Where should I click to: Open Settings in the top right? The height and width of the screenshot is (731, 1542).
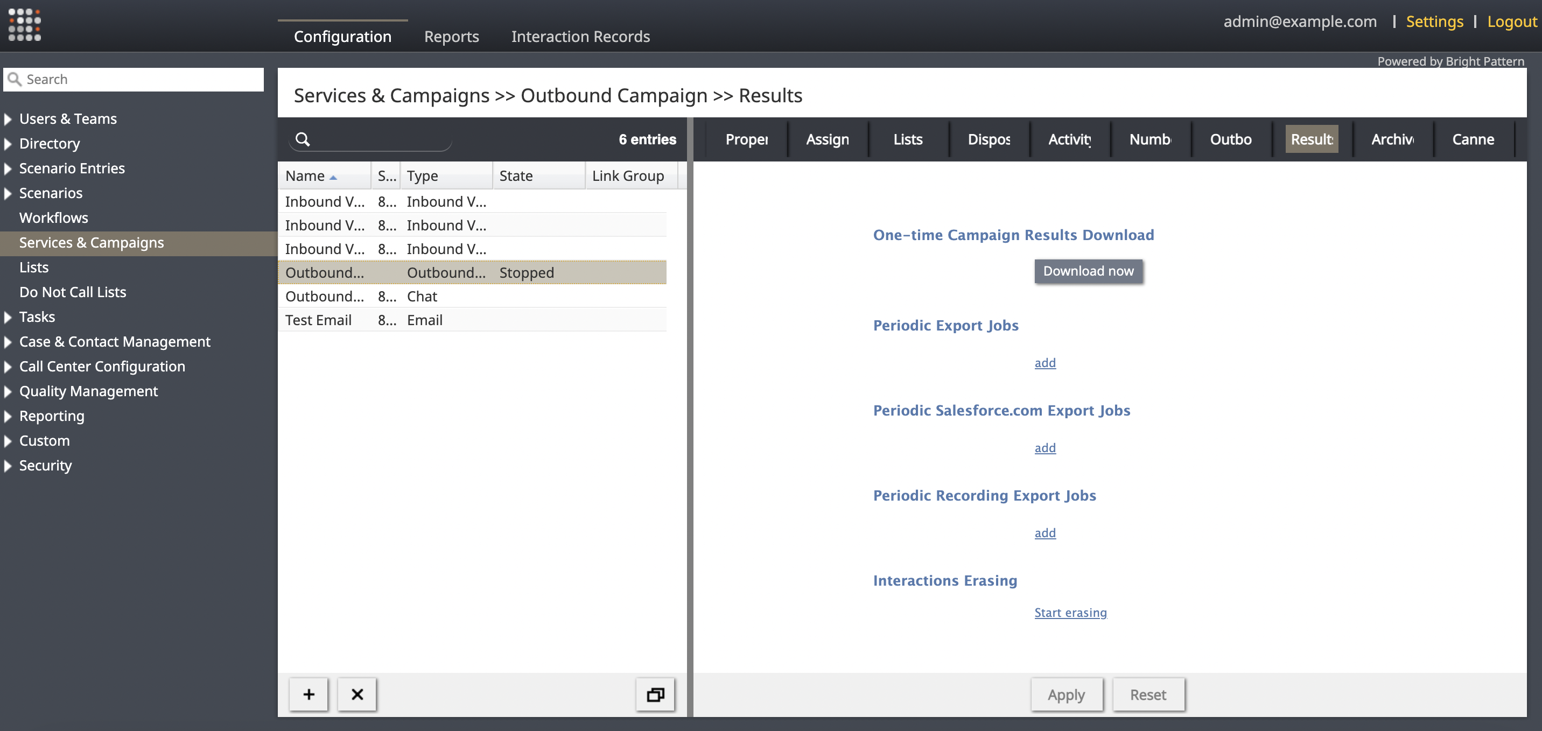(x=1434, y=22)
